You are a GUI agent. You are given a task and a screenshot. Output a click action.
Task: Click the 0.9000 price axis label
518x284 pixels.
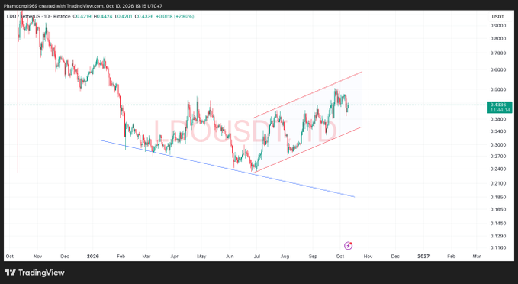[x=498, y=26]
